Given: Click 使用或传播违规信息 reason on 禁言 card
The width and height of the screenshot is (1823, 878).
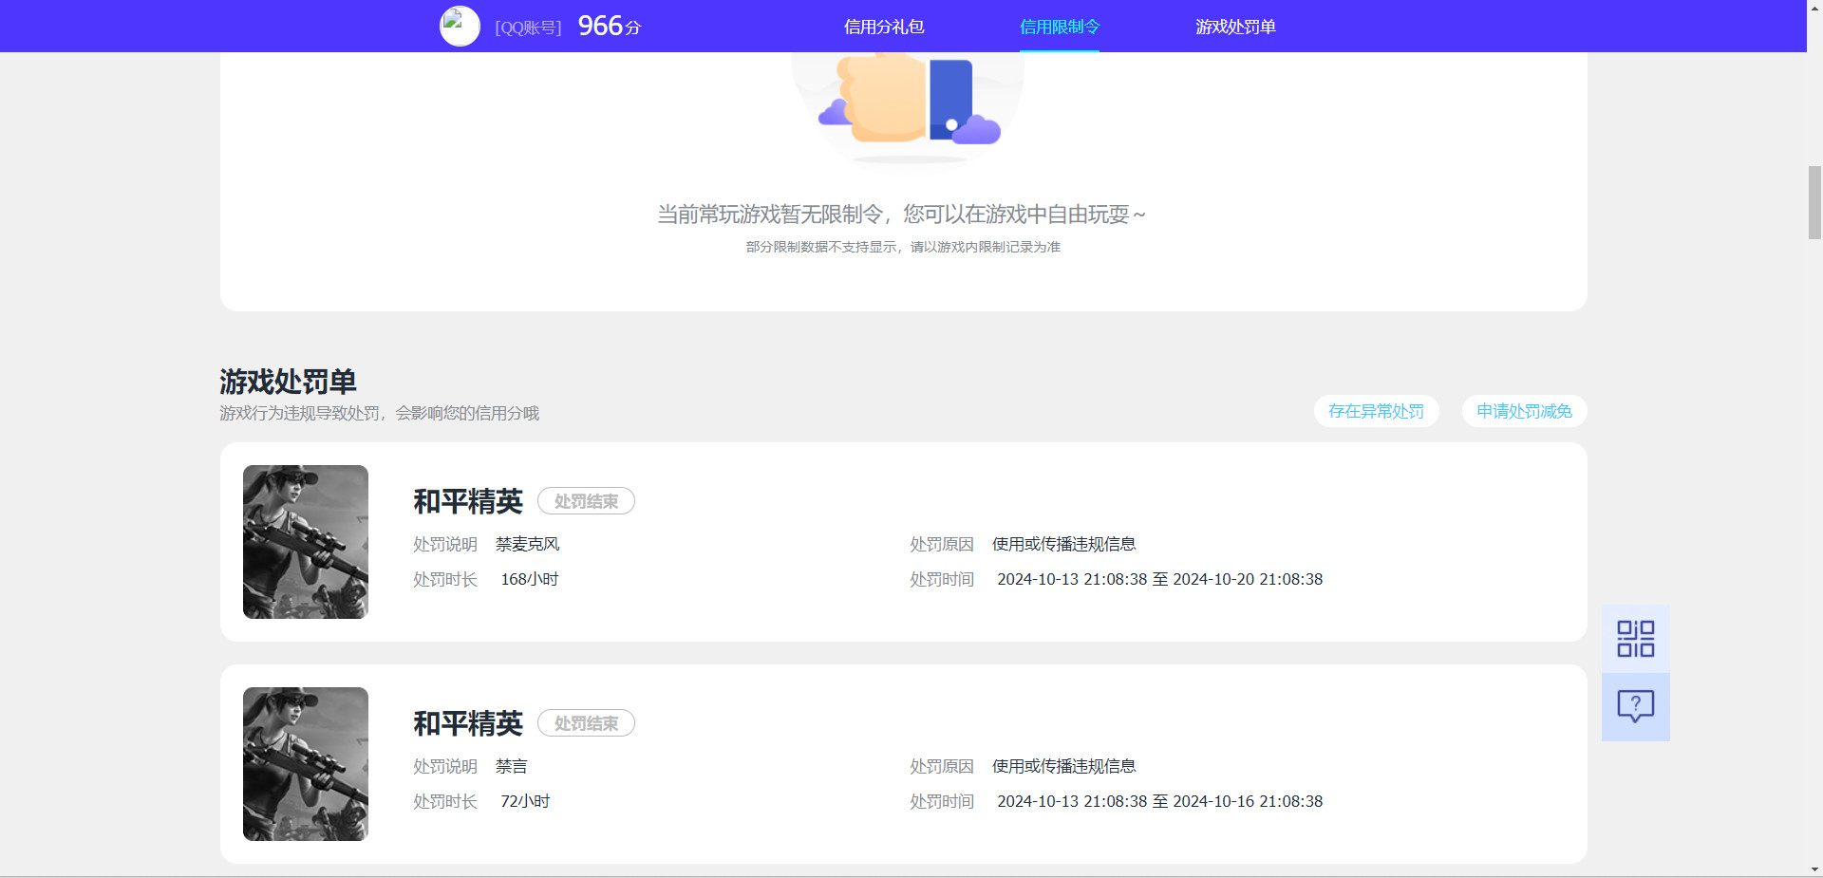Looking at the screenshot, I should tap(1063, 766).
